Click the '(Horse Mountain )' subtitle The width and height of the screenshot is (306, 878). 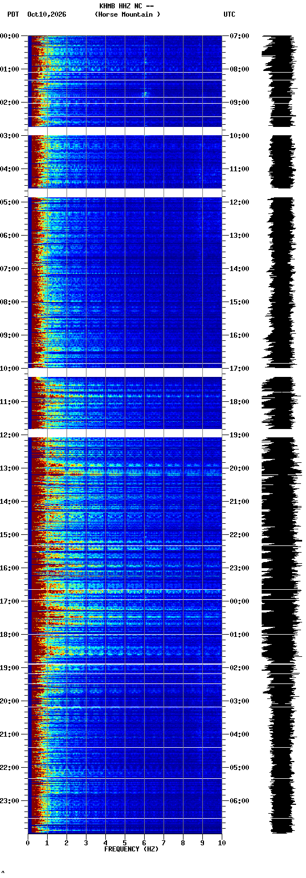[127, 14]
